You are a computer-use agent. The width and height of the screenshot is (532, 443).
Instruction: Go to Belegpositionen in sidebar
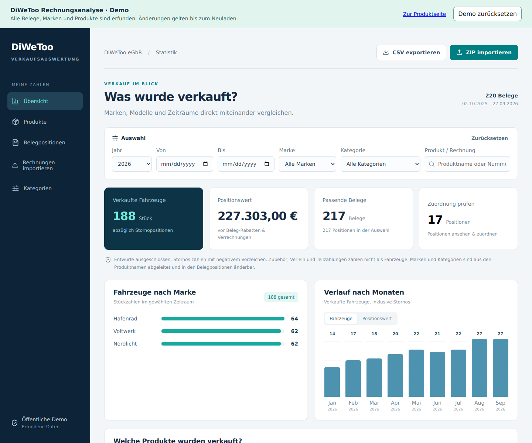point(45,142)
